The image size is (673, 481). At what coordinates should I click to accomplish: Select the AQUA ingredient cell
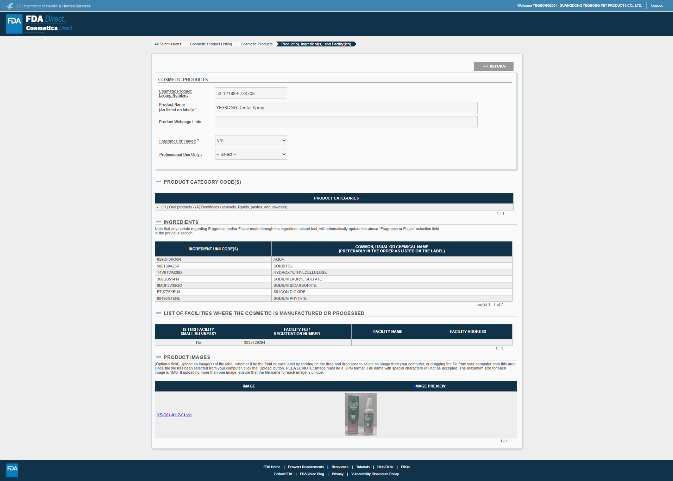coord(392,260)
